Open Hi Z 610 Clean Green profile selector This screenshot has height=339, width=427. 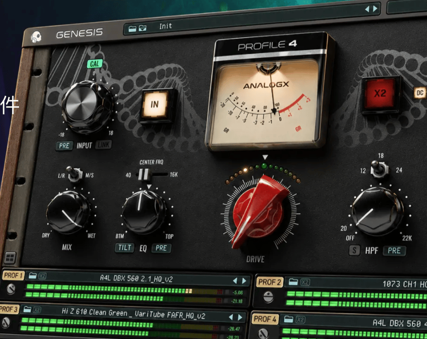click(x=133, y=313)
